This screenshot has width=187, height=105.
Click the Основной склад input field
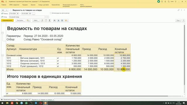[27, 17]
